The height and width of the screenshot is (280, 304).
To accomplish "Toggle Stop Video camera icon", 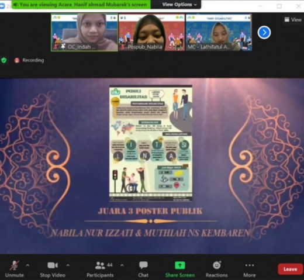I will tap(53, 265).
